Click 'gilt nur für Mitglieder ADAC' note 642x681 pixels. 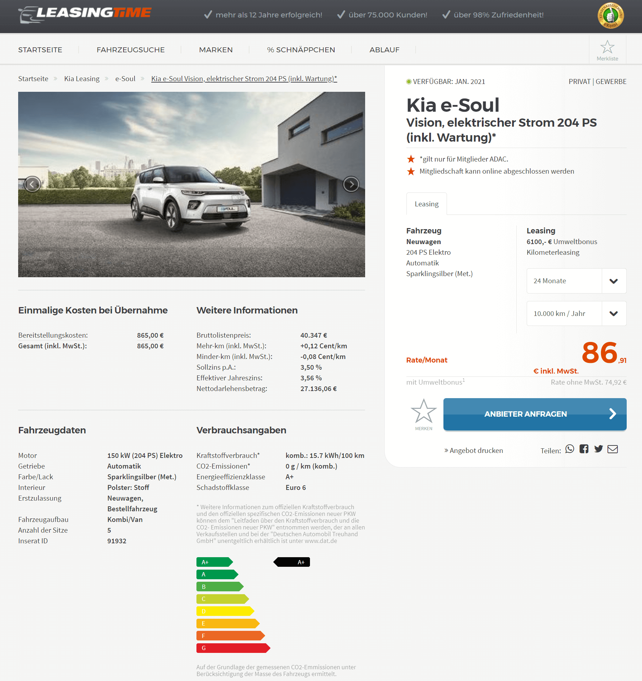(x=464, y=159)
